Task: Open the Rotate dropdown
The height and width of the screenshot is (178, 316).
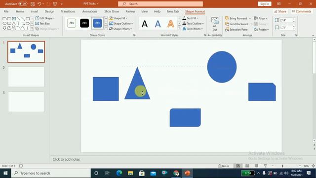Action: (261, 30)
